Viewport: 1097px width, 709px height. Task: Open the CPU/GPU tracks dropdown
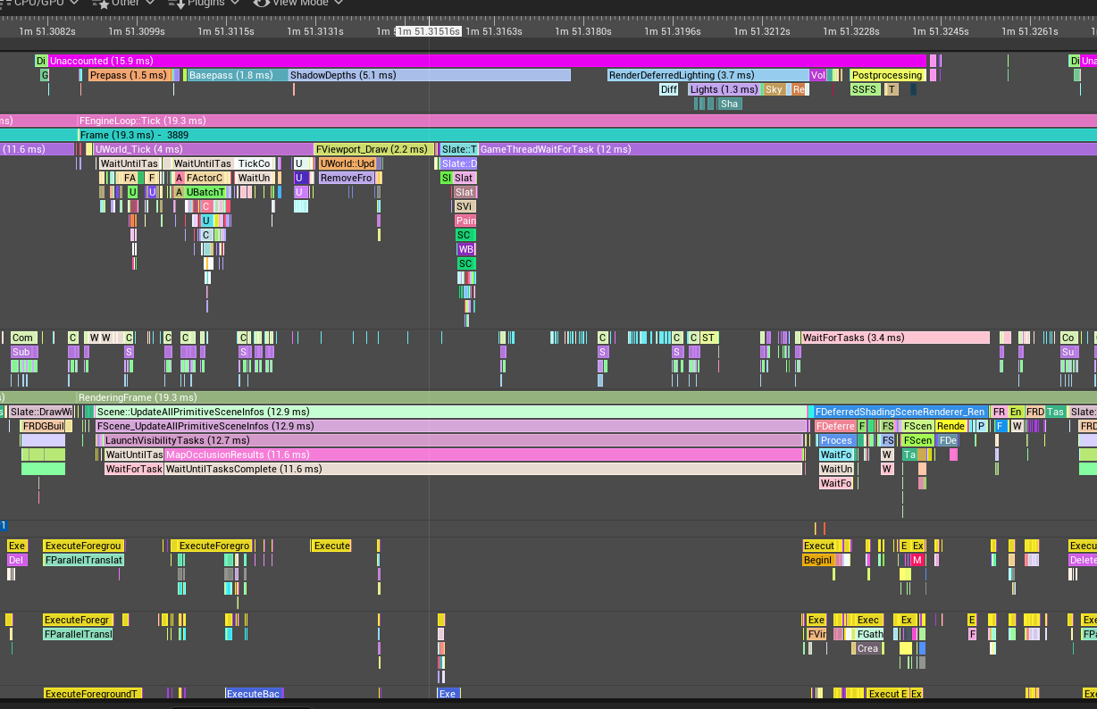pyautogui.click(x=39, y=3)
